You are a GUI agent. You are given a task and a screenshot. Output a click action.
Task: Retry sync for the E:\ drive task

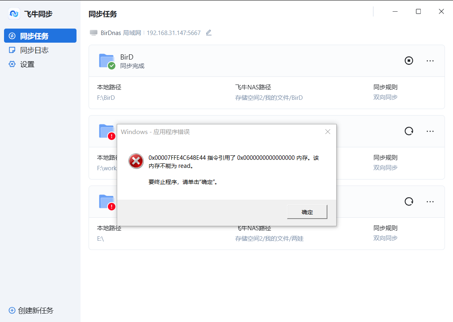click(x=409, y=202)
